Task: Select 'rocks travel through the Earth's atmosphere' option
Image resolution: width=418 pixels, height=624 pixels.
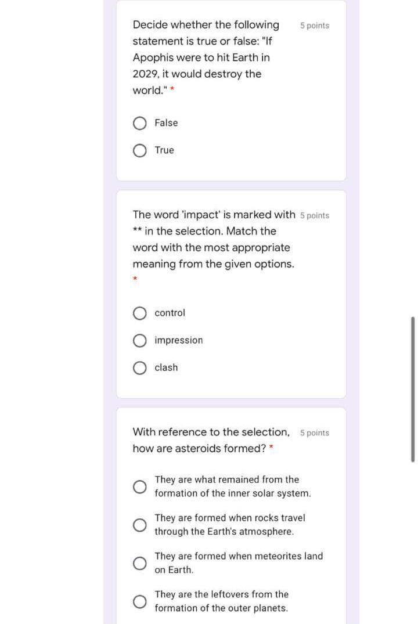Action: (140, 525)
